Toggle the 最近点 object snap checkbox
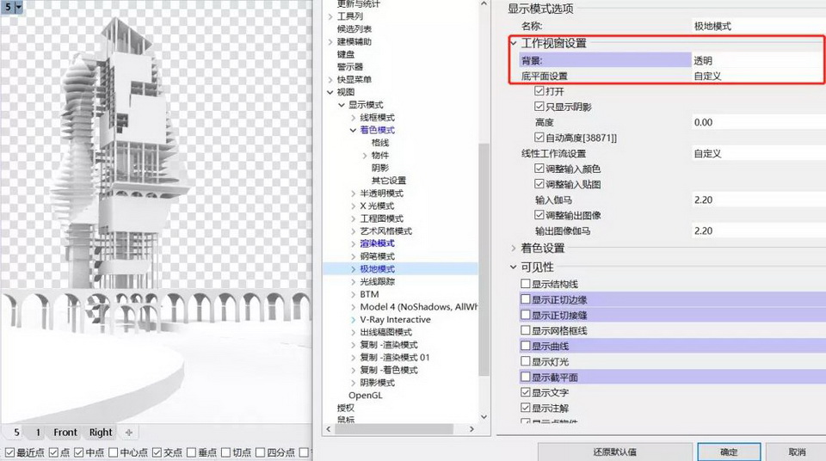 tap(9, 452)
